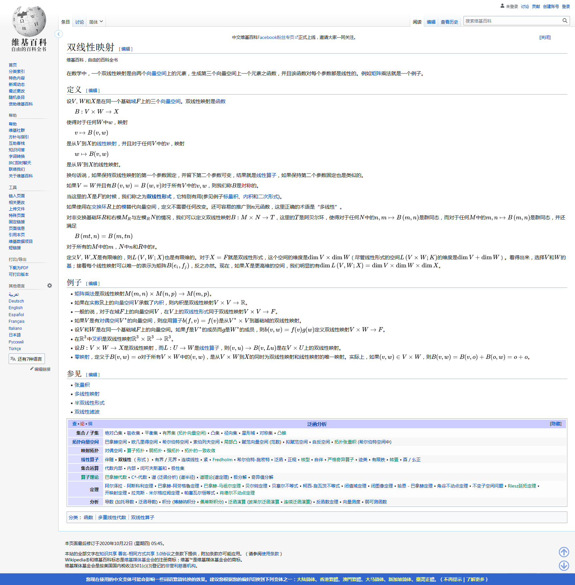Hide the 泛函分析 navigation box
This screenshot has width=575, height=585.
point(555,424)
